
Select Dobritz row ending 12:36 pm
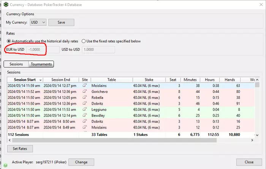pyautogui.click(x=131, y=103)
